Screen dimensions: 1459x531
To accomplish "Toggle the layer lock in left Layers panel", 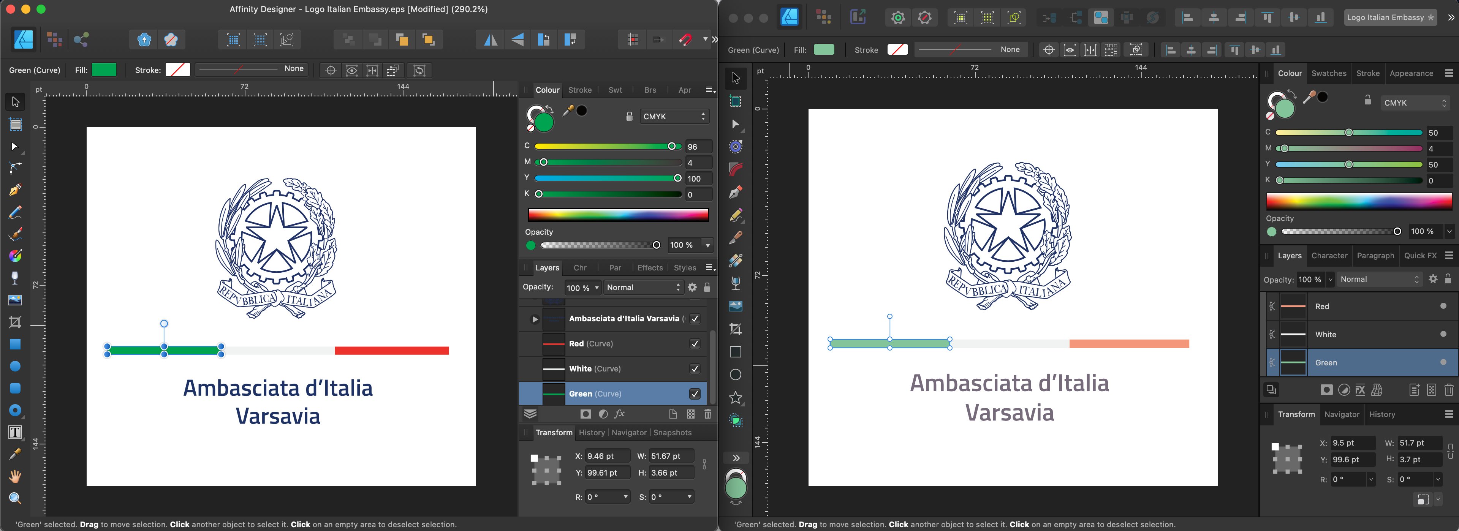I will (x=707, y=288).
